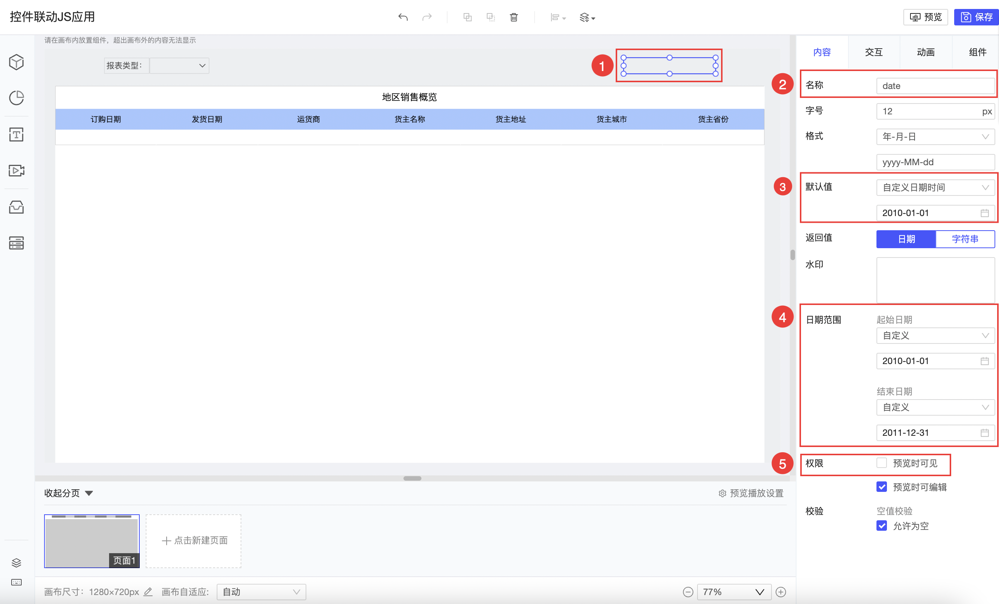Open the 画布自适应 自动 dropdown
Screen dimensions: 999x604
point(261,592)
